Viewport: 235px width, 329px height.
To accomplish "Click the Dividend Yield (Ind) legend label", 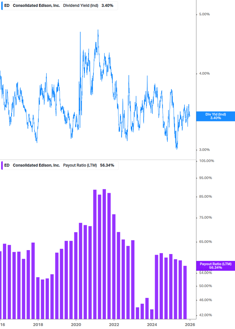I will click(81, 6).
